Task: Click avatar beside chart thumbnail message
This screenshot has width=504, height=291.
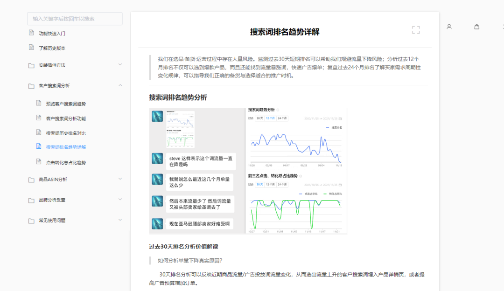Action: coord(157,116)
